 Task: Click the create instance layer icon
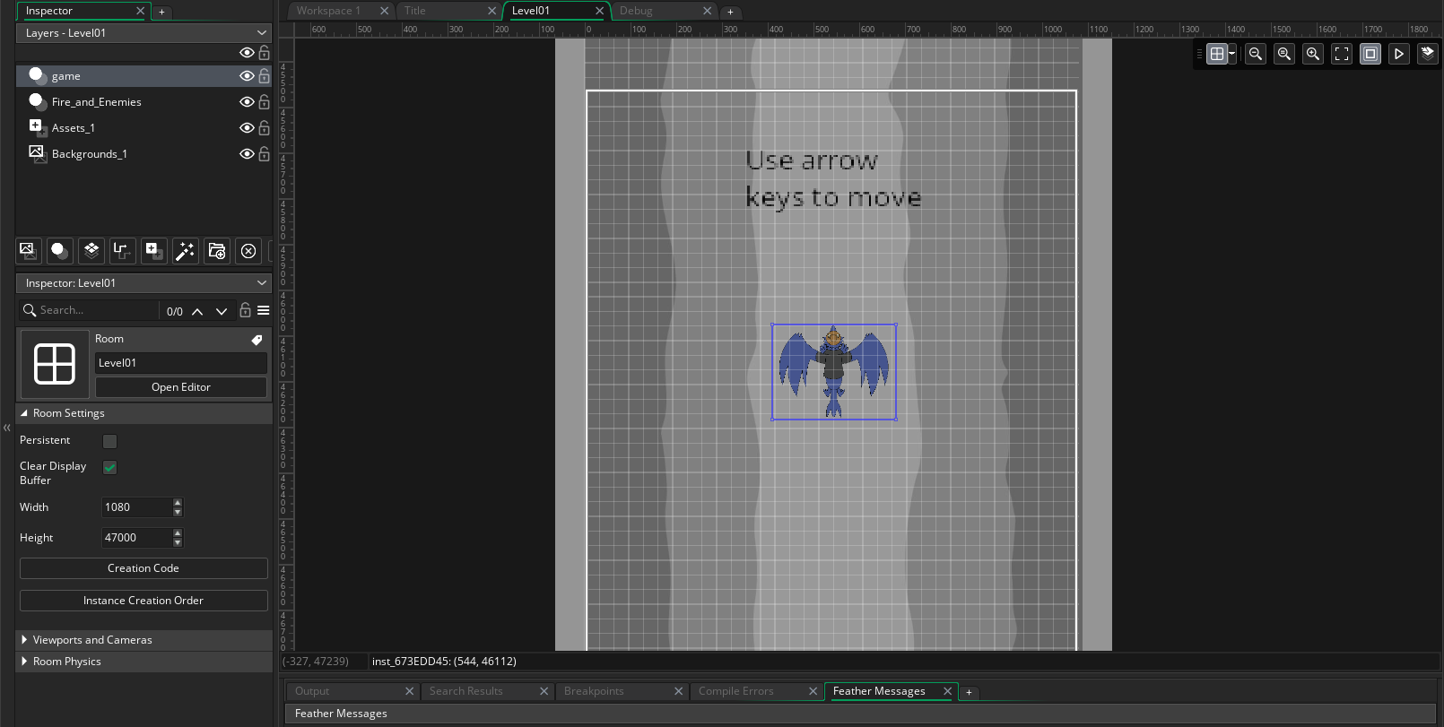59,251
